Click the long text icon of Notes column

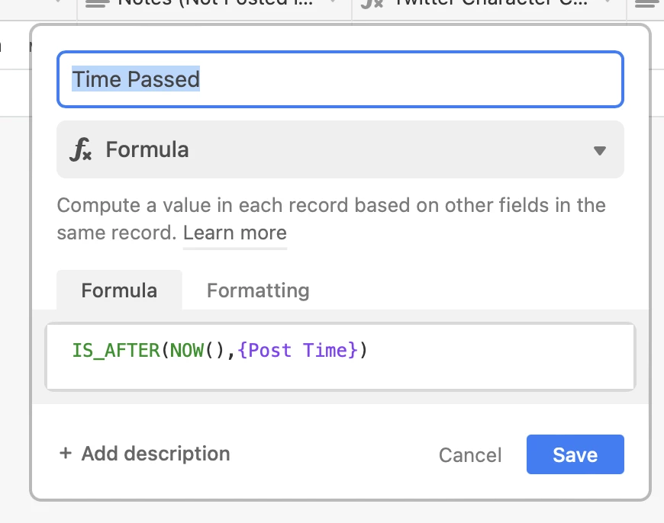[x=97, y=3]
